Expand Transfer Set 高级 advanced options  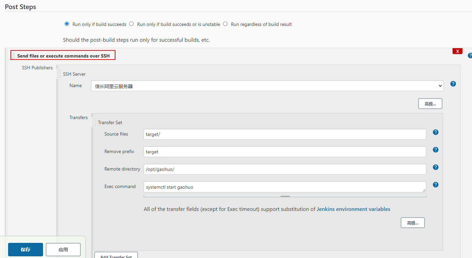pyautogui.click(x=413, y=223)
